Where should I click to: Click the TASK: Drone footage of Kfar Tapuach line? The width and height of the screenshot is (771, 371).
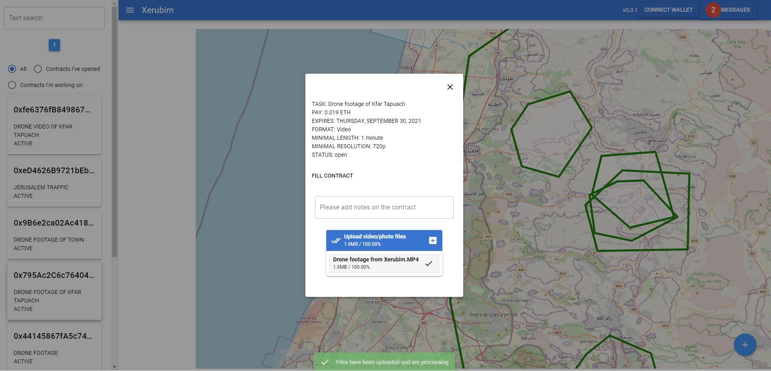coord(359,104)
